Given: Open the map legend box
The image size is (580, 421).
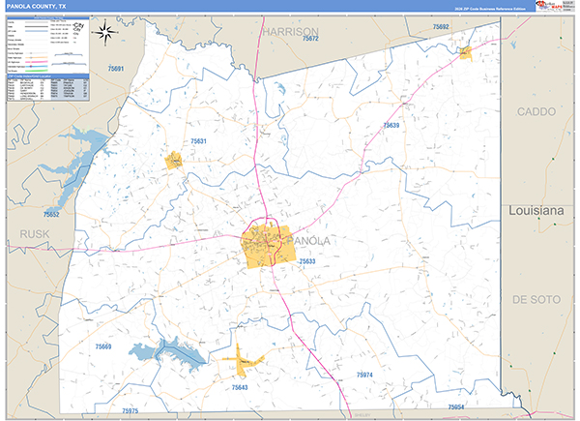Looking at the screenshot, I should (44, 44).
